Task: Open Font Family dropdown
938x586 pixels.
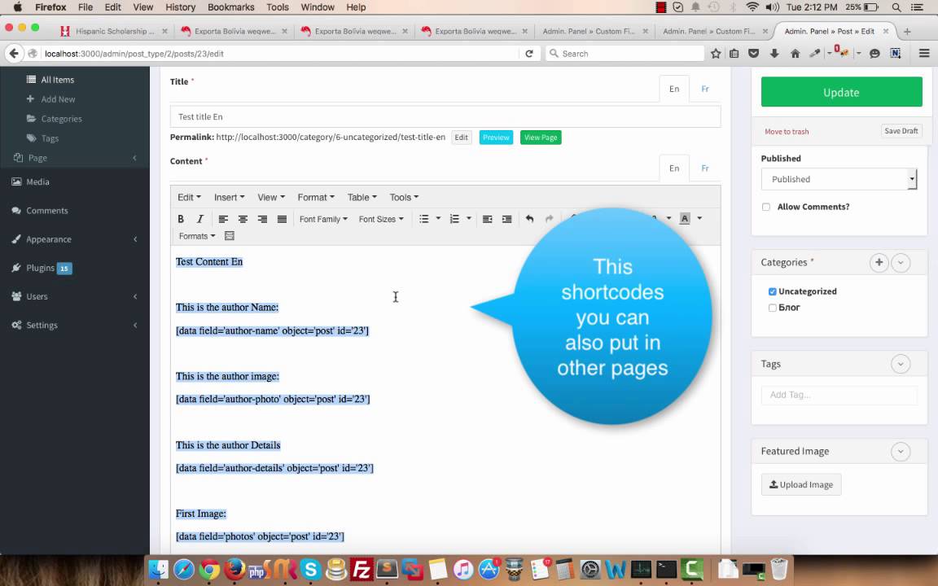Action: 323,219
